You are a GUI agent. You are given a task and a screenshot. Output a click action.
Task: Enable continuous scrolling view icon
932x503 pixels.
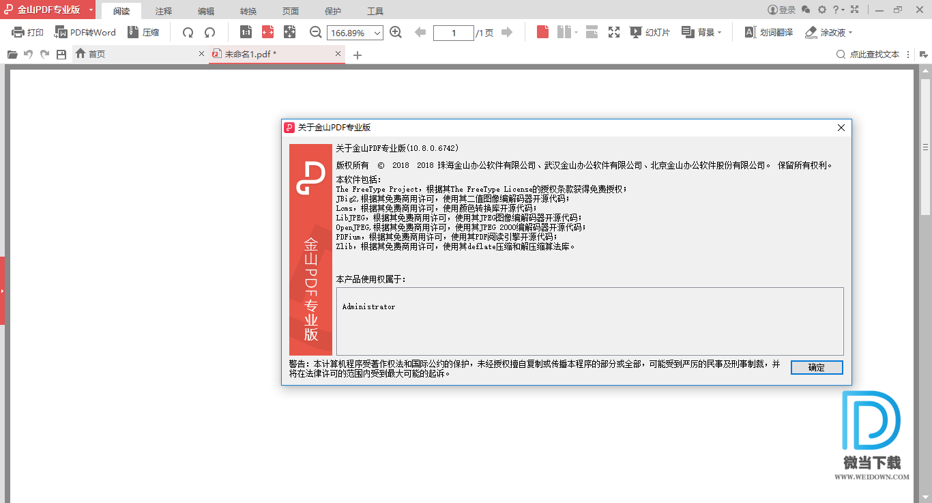pos(592,32)
